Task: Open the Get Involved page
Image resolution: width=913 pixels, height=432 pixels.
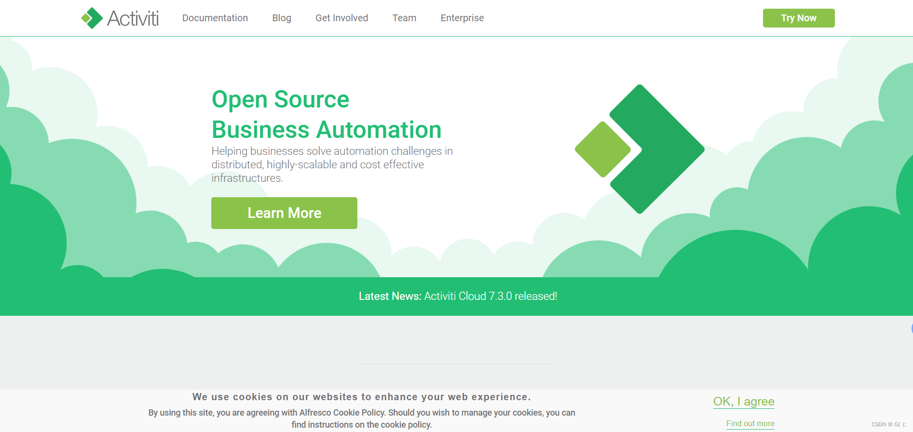Action: click(341, 18)
